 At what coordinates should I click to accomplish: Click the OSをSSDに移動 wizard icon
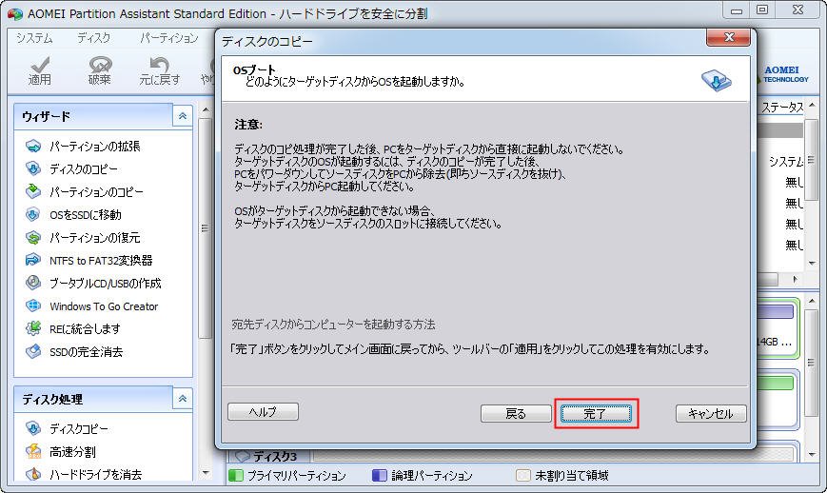[33, 214]
